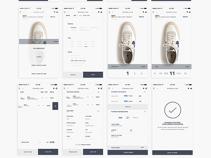Tap heart icon on the size picker screen
Screen dimensions: 211x158
[x=187, y=12]
